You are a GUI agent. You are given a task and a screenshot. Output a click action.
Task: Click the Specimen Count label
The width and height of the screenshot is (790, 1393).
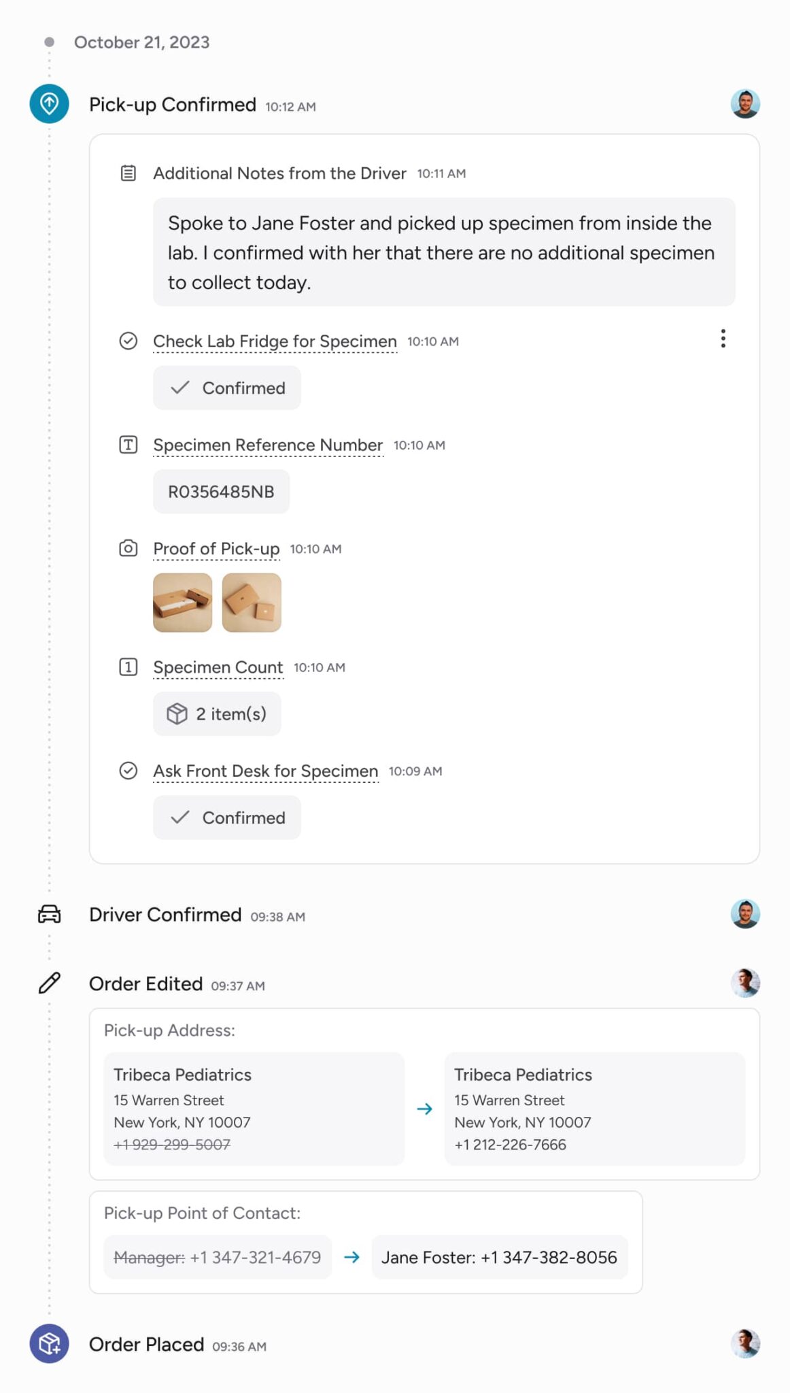218,667
